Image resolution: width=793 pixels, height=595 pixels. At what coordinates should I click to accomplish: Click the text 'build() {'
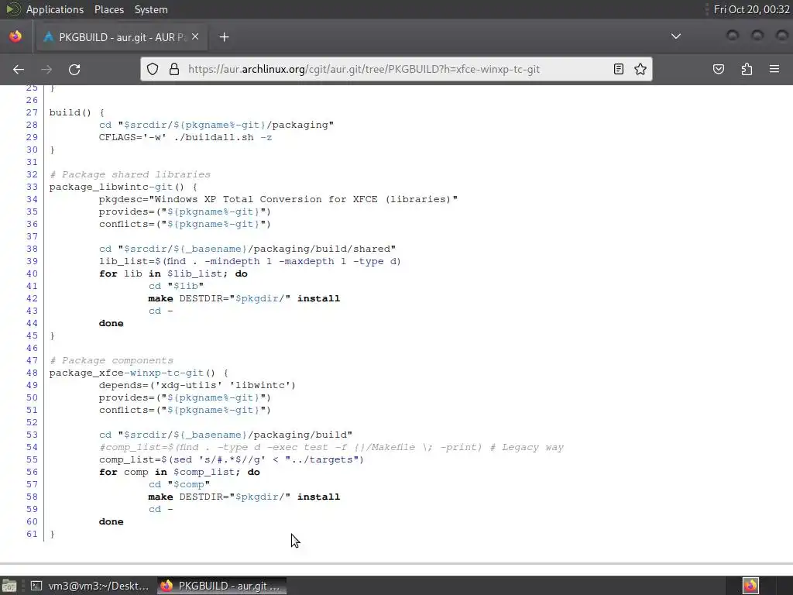click(x=77, y=112)
